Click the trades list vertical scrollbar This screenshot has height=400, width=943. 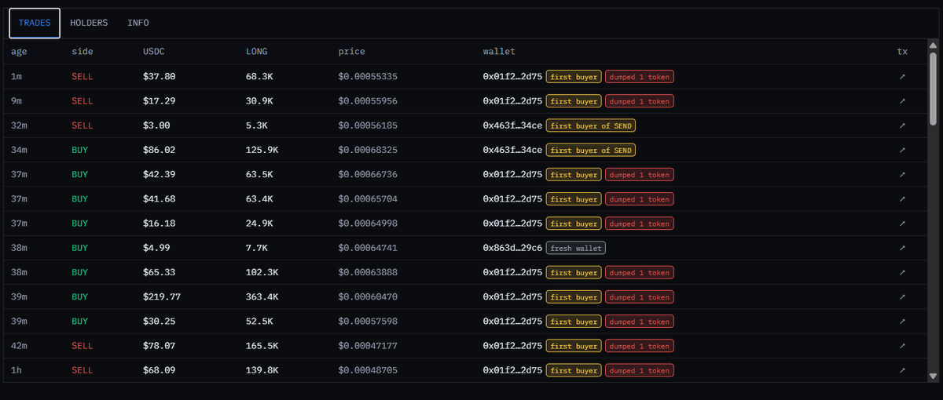[933, 89]
